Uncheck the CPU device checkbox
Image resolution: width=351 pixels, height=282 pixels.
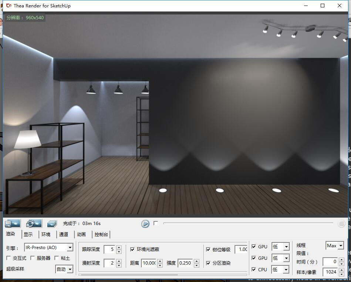tap(254, 269)
